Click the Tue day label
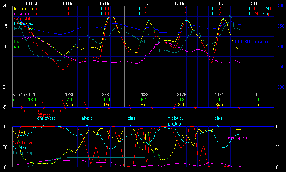The width and height of the screenshot is (286, 172). point(32,105)
